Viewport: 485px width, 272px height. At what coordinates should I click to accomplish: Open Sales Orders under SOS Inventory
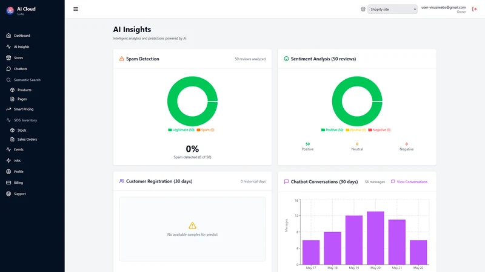coord(27,140)
